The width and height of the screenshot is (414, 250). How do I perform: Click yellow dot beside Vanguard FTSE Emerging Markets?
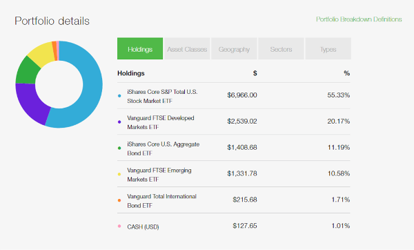pos(119,174)
